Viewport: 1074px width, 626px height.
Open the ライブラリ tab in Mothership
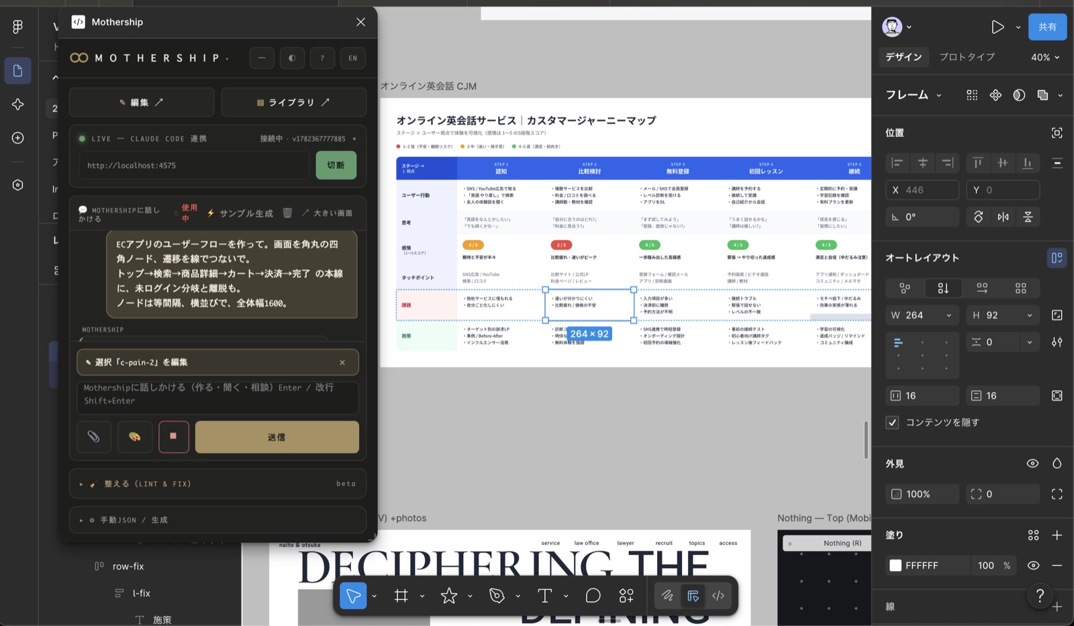point(294,102)
